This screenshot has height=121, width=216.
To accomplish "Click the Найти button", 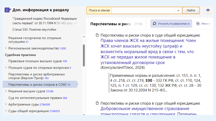I will 191,11.
